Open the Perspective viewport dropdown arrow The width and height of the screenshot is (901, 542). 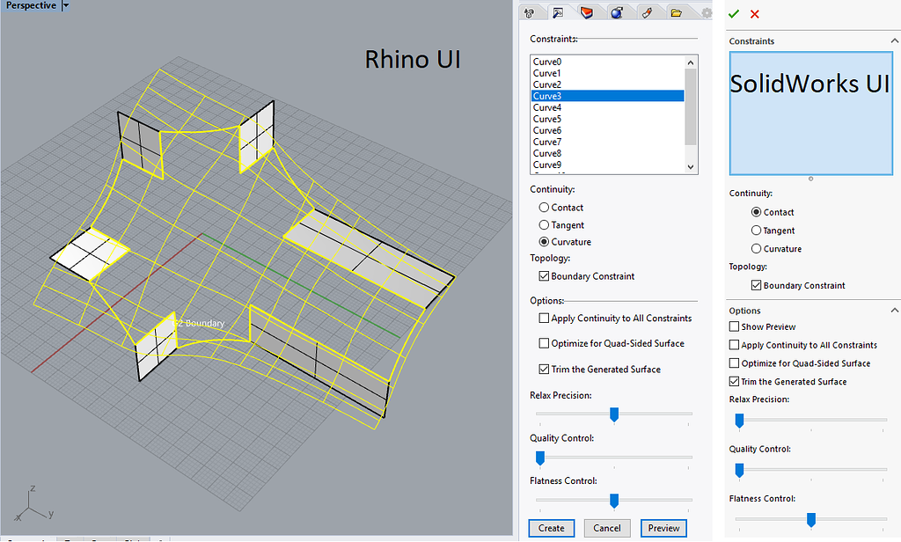[67, 5]
